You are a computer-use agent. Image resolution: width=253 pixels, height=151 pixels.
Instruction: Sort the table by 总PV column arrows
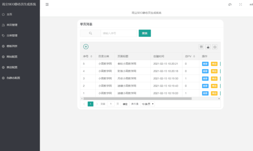tap(194, 56)
